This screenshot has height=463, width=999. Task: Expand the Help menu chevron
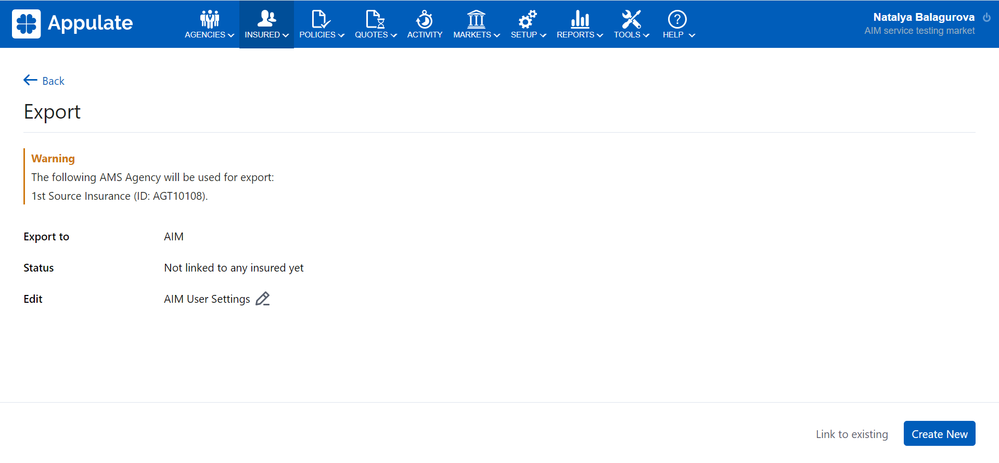click(x=692, y=35)
